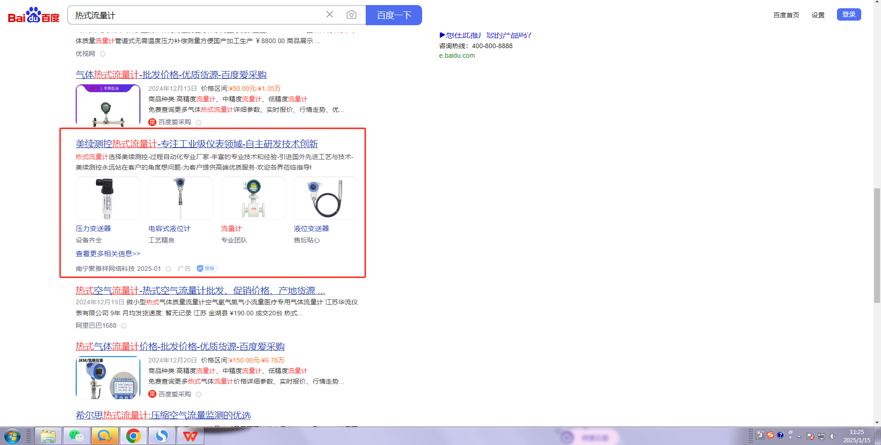
Task: Open the yellow chat app on the taskbar
Action: click(105, 436)
